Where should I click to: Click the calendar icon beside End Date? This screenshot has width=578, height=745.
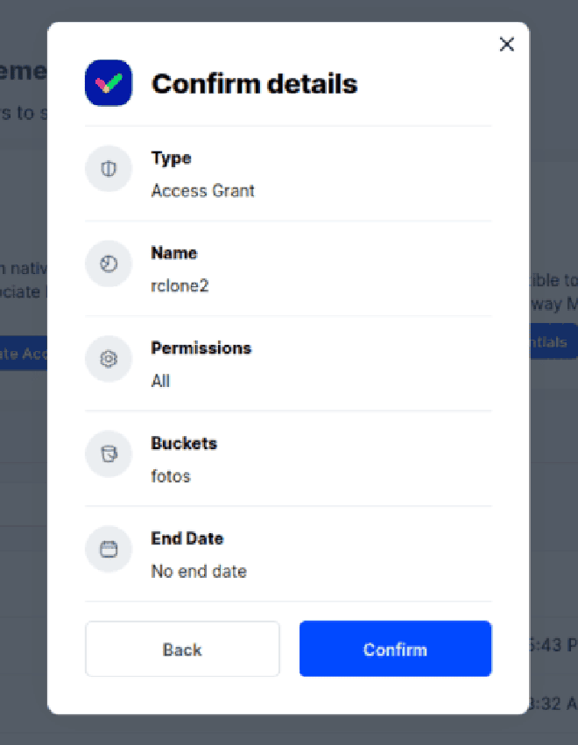point(109,549)
